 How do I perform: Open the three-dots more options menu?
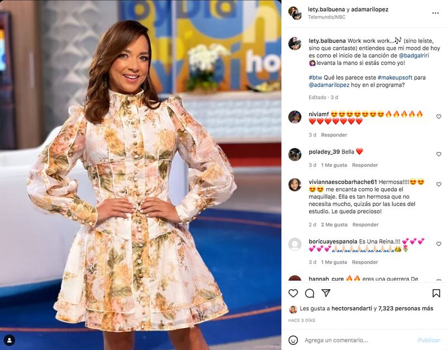[435, 13]
